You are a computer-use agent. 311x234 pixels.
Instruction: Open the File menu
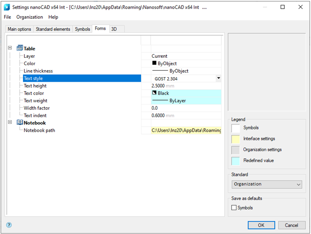click(x=7, y=17)
